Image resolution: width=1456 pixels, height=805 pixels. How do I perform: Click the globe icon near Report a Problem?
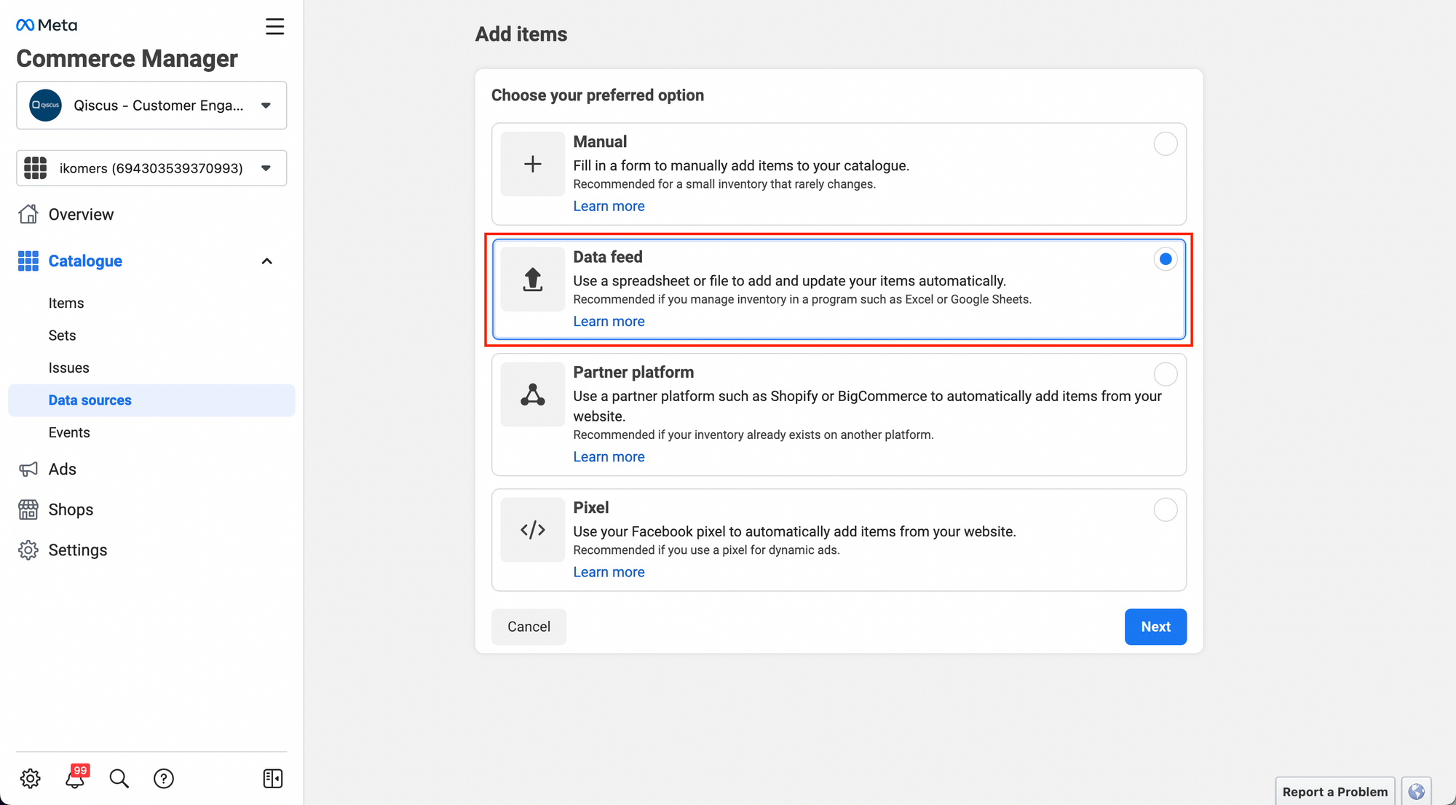tap(1416, 792)
